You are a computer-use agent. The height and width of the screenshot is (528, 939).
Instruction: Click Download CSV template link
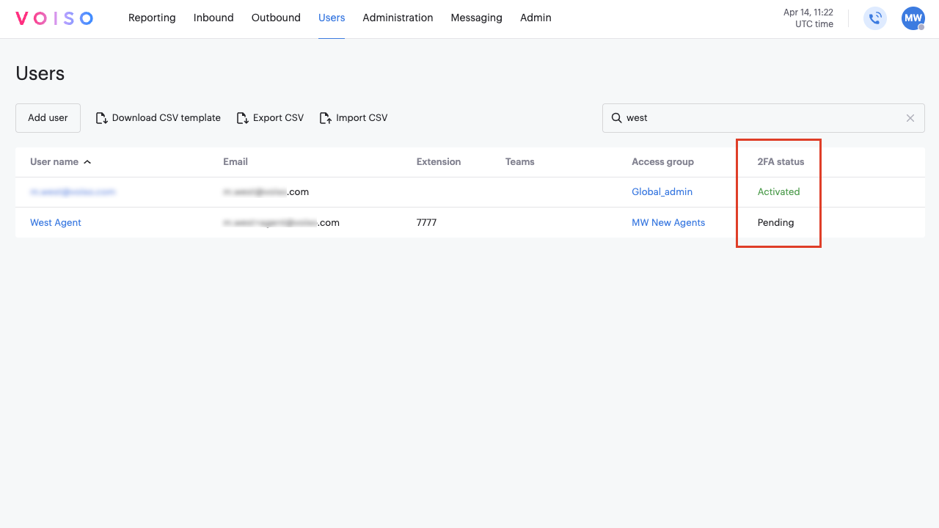pos(167,118)
